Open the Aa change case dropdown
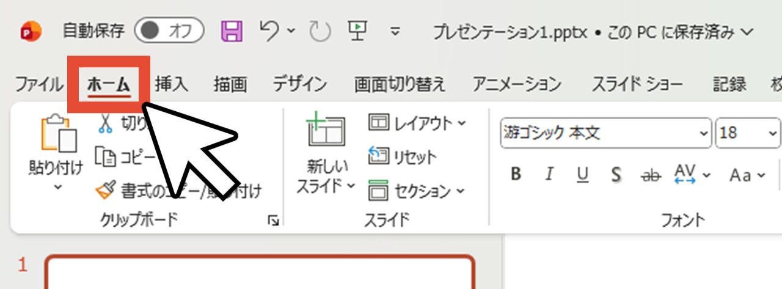Viewport: 782px width, 289px height. coord(747,176)
